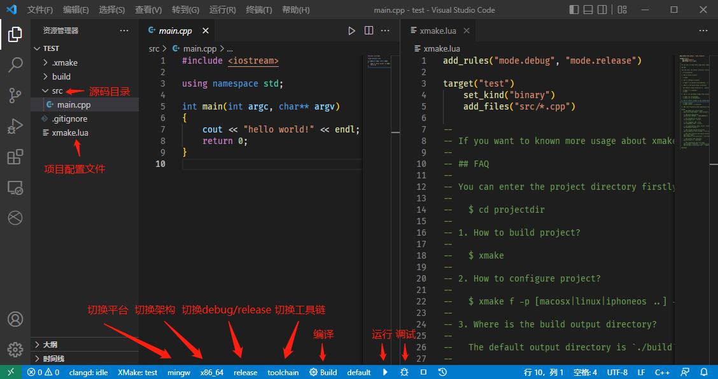
Task: Expand the 大纲 outline section
Action: coord(49,345)
